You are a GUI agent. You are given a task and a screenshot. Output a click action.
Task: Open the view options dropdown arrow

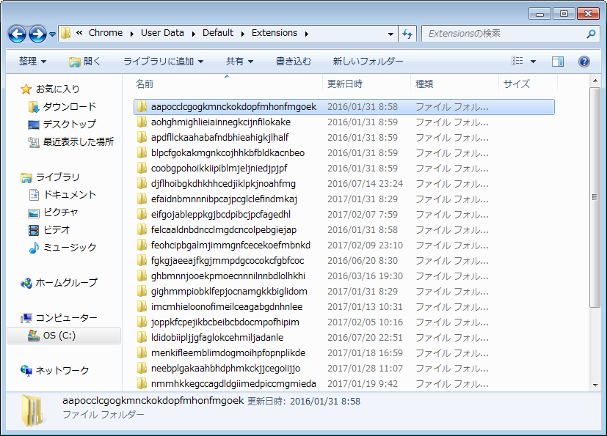[533, 62]
